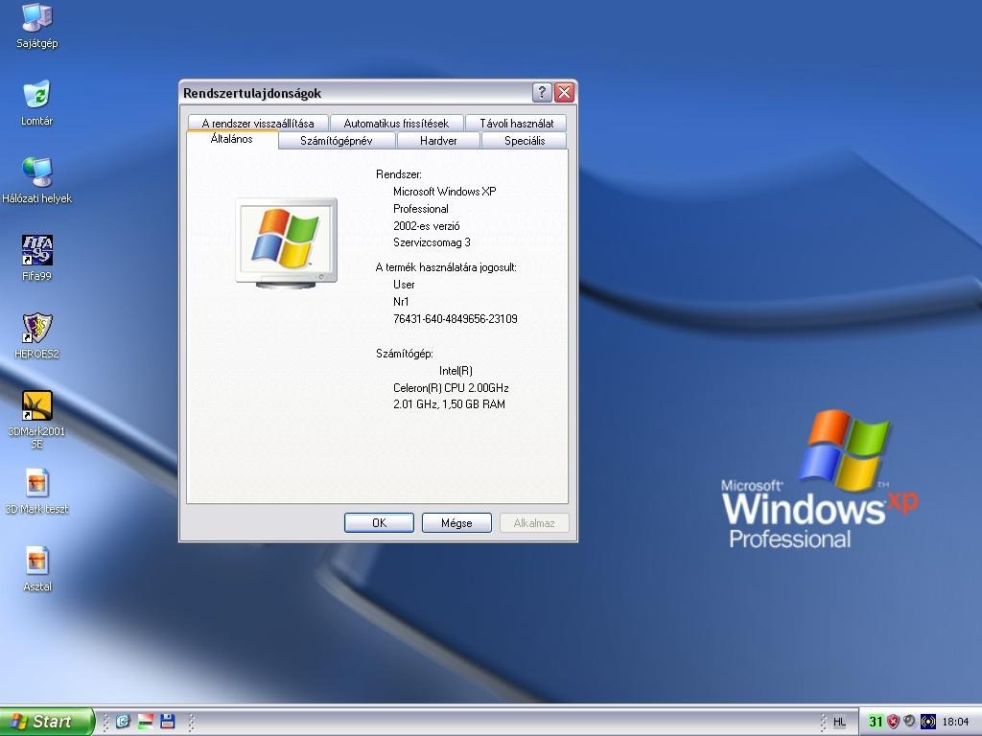Click the floppy disk quick launch icon

click(167, 722)
